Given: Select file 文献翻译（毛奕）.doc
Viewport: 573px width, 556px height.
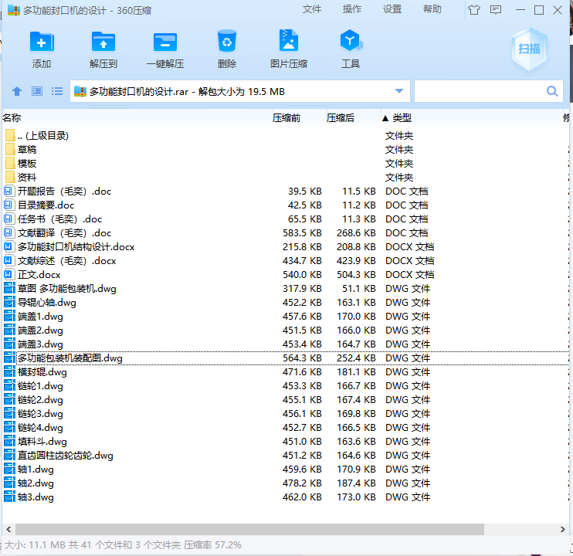Looking at the screenshot, I should (x=286, y=232).
